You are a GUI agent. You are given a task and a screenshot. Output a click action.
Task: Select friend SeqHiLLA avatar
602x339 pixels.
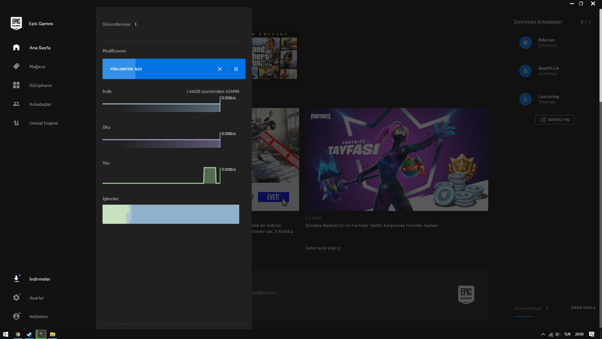click(525, 71)
